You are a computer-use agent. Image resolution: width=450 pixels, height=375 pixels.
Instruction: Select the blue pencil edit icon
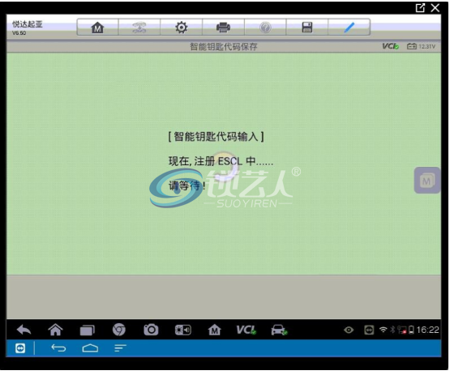(349, 28)
